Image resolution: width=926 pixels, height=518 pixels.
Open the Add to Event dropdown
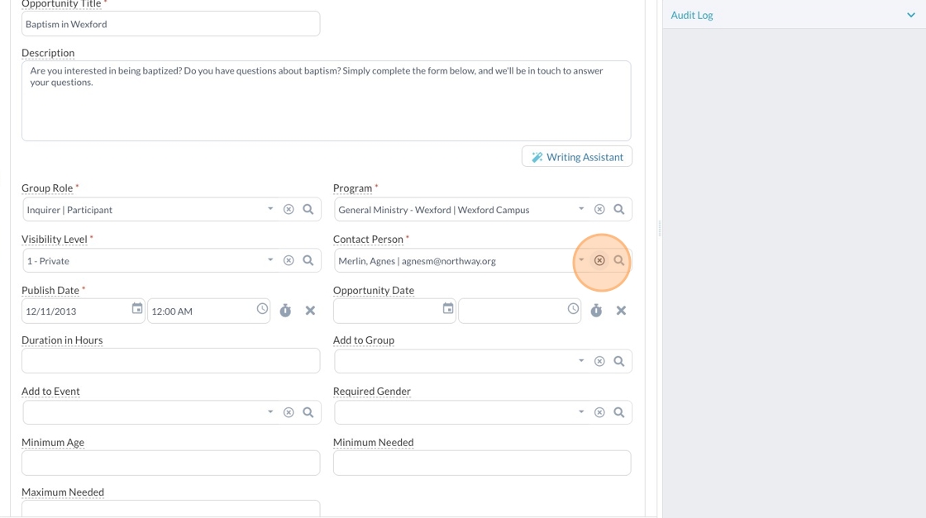[270, 412]
